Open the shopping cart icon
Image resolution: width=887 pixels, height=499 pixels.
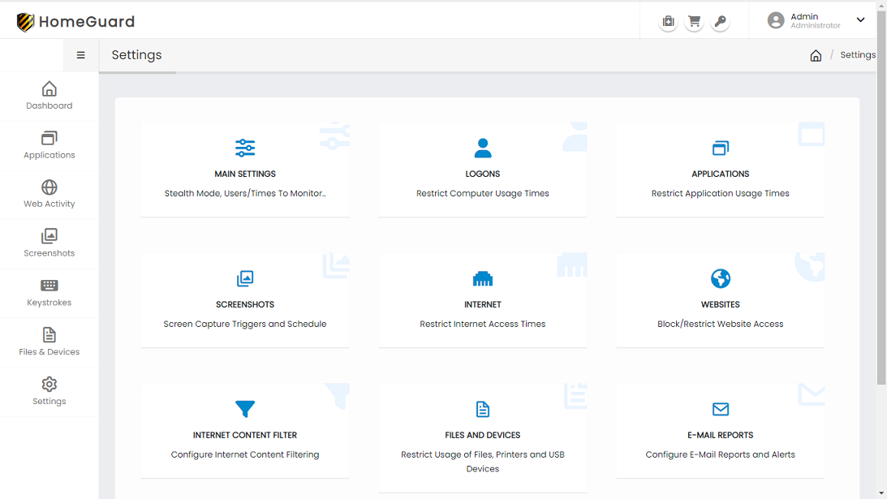pos(694,21)
